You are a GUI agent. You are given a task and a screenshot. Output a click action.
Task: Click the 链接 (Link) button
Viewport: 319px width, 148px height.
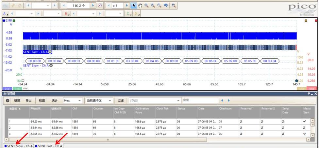[17, 100]
